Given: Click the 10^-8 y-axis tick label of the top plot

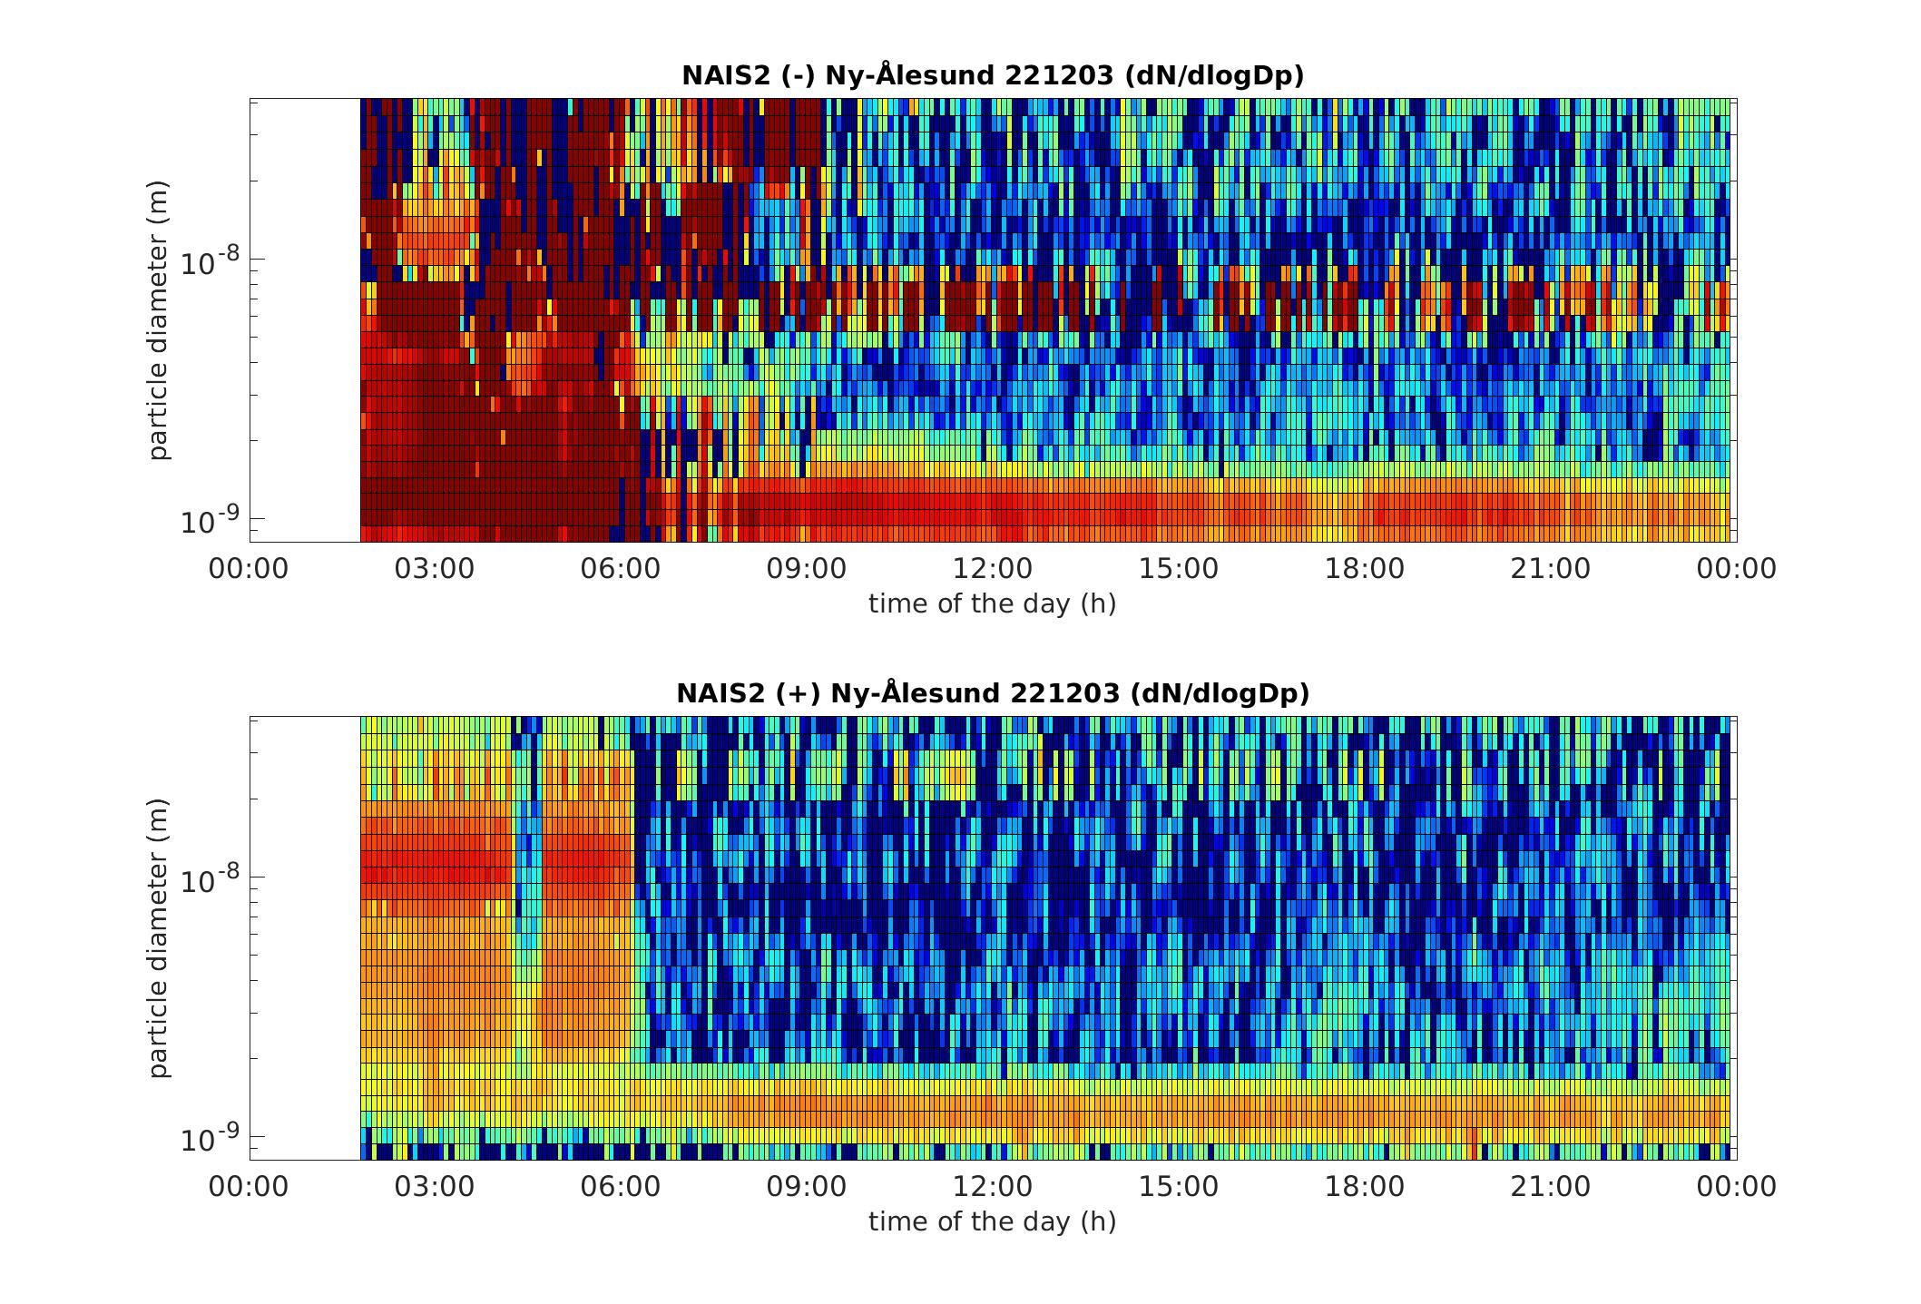Looking at the screenshot, I should pos(210,262).
